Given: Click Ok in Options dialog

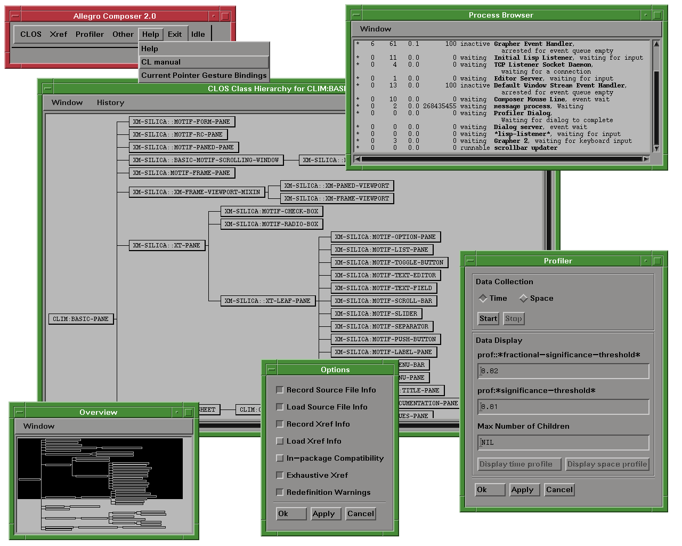Looking at the screenshot, I should (291, 513).
